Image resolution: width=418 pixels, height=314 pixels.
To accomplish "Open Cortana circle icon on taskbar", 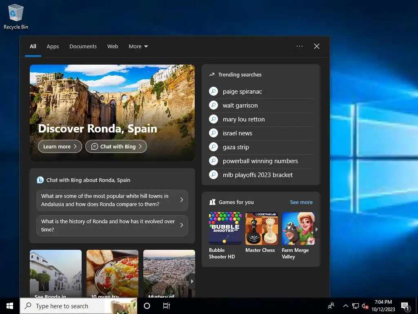I will (147, 306).
